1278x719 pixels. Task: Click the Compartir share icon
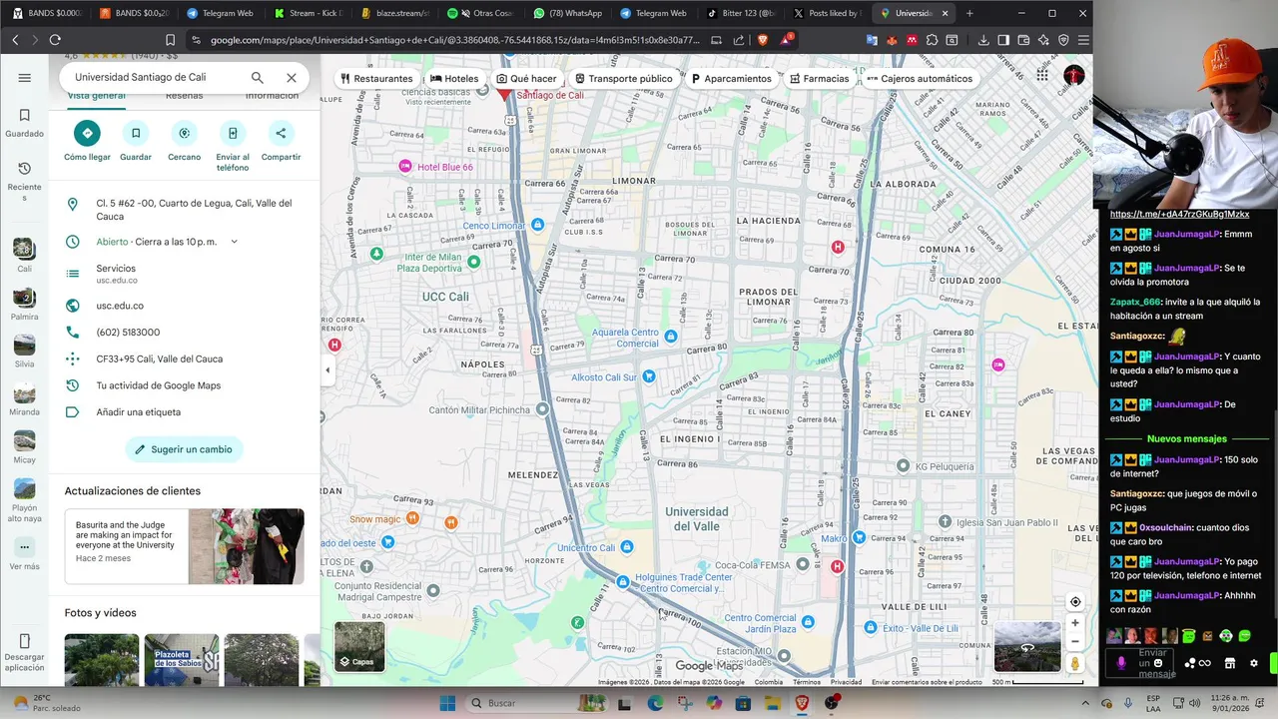(x=281, y=133)
